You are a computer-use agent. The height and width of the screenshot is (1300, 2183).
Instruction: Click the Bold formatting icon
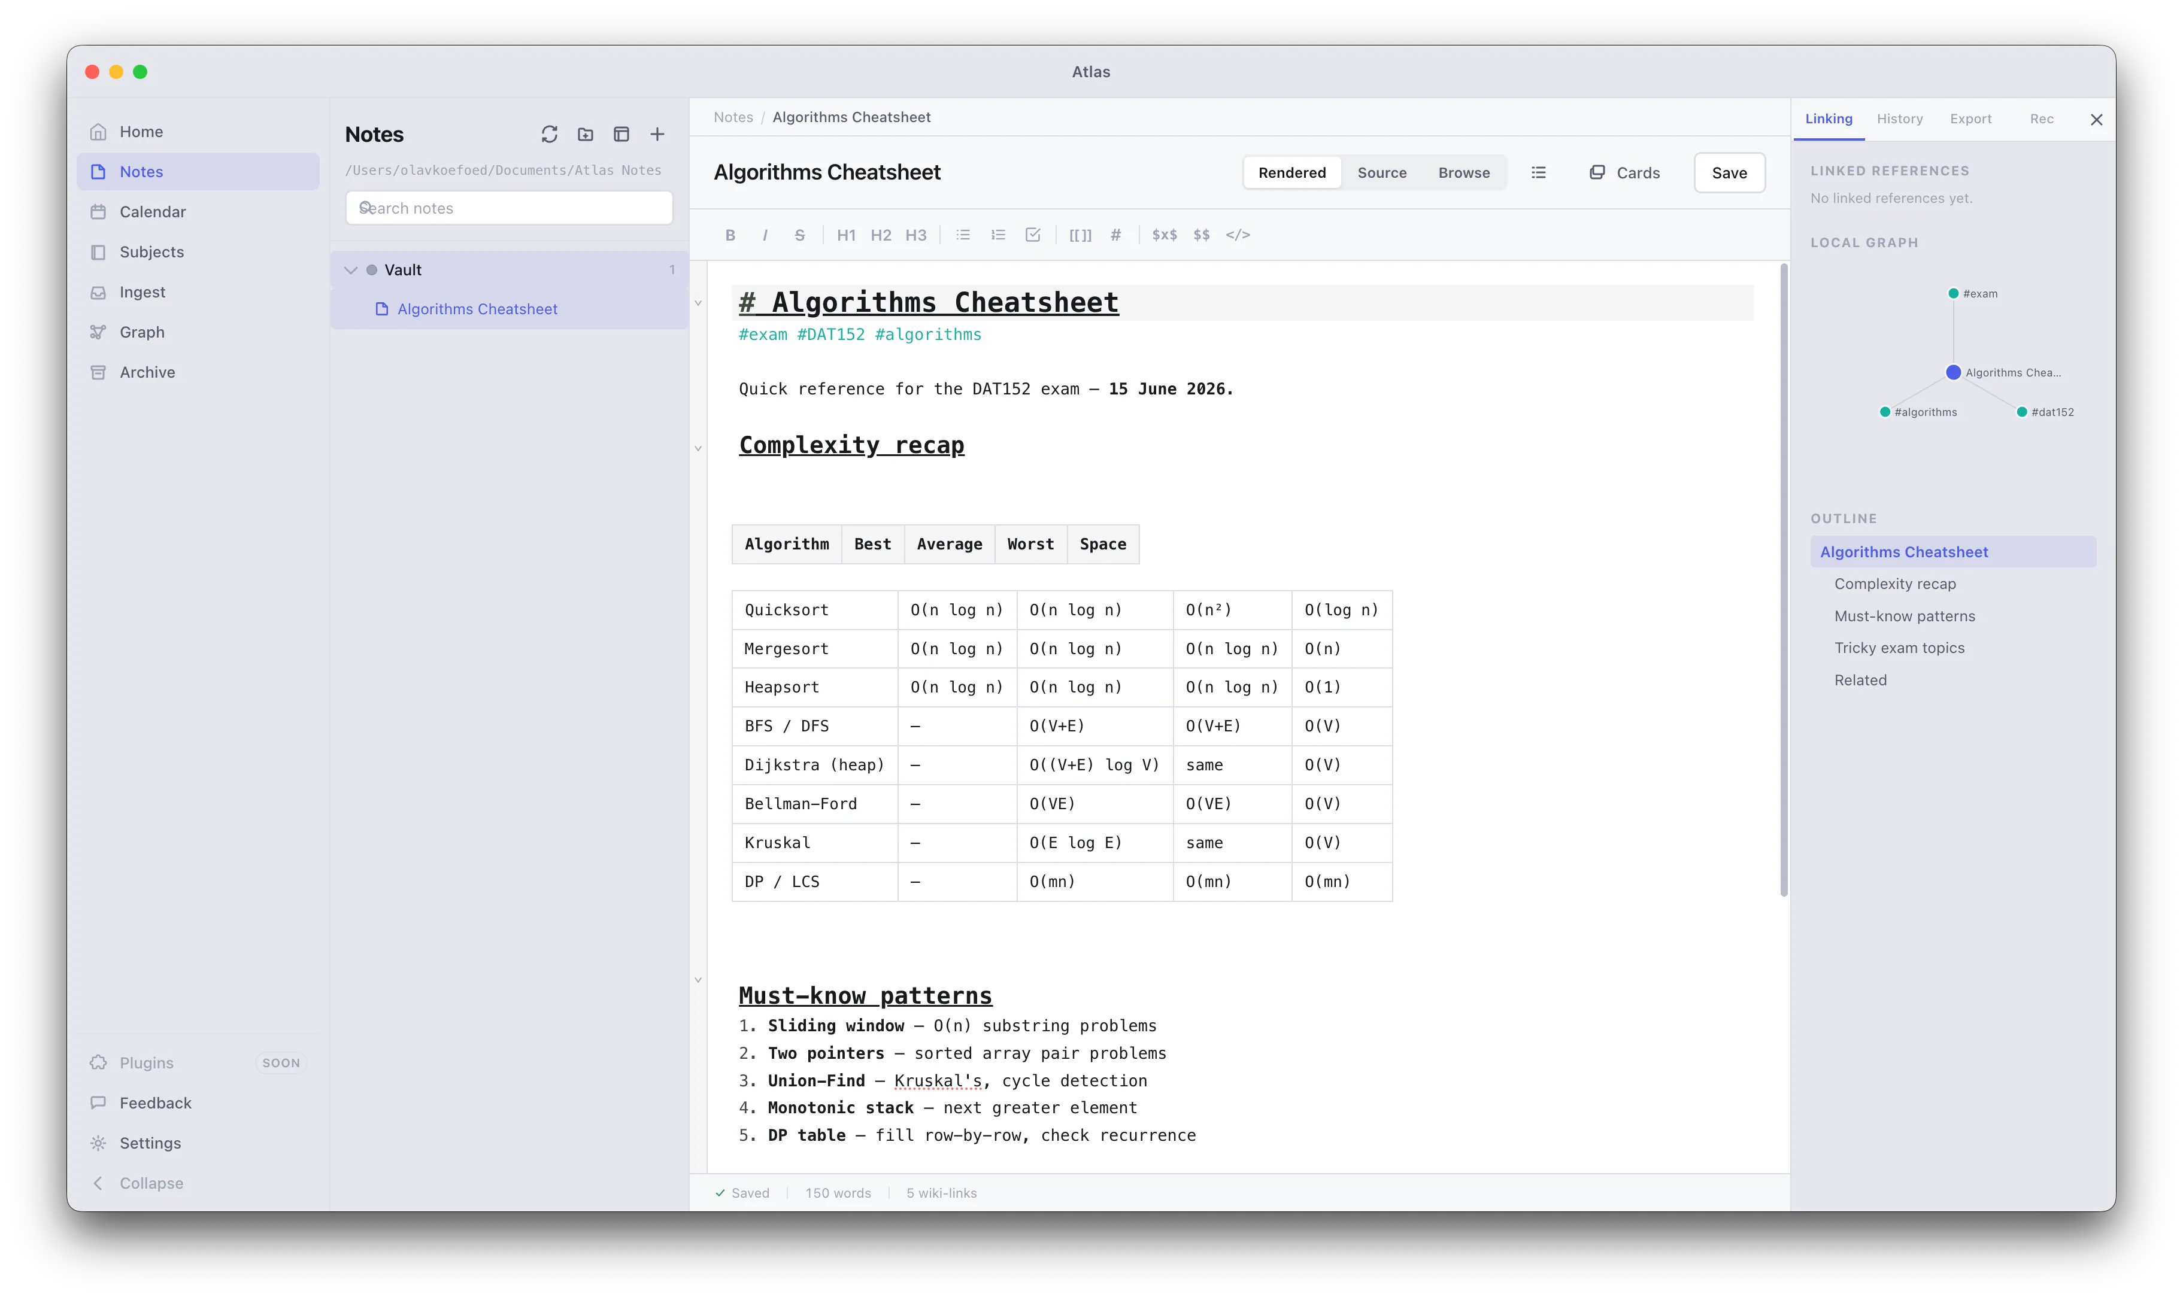[730, 235]
